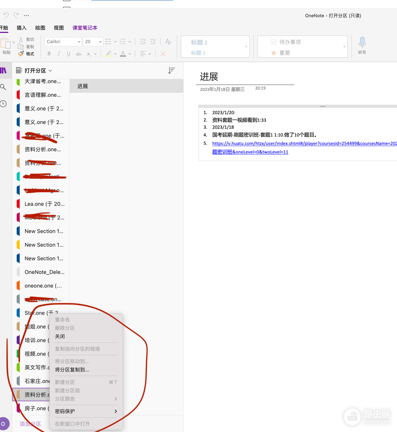
Task: Expand the paste options arrow
Action: click(x=14, y=43)
